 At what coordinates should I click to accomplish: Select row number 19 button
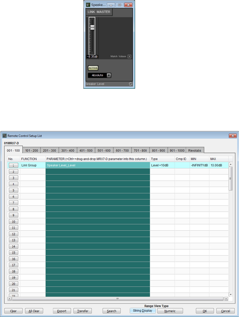[x=13, y=278]
